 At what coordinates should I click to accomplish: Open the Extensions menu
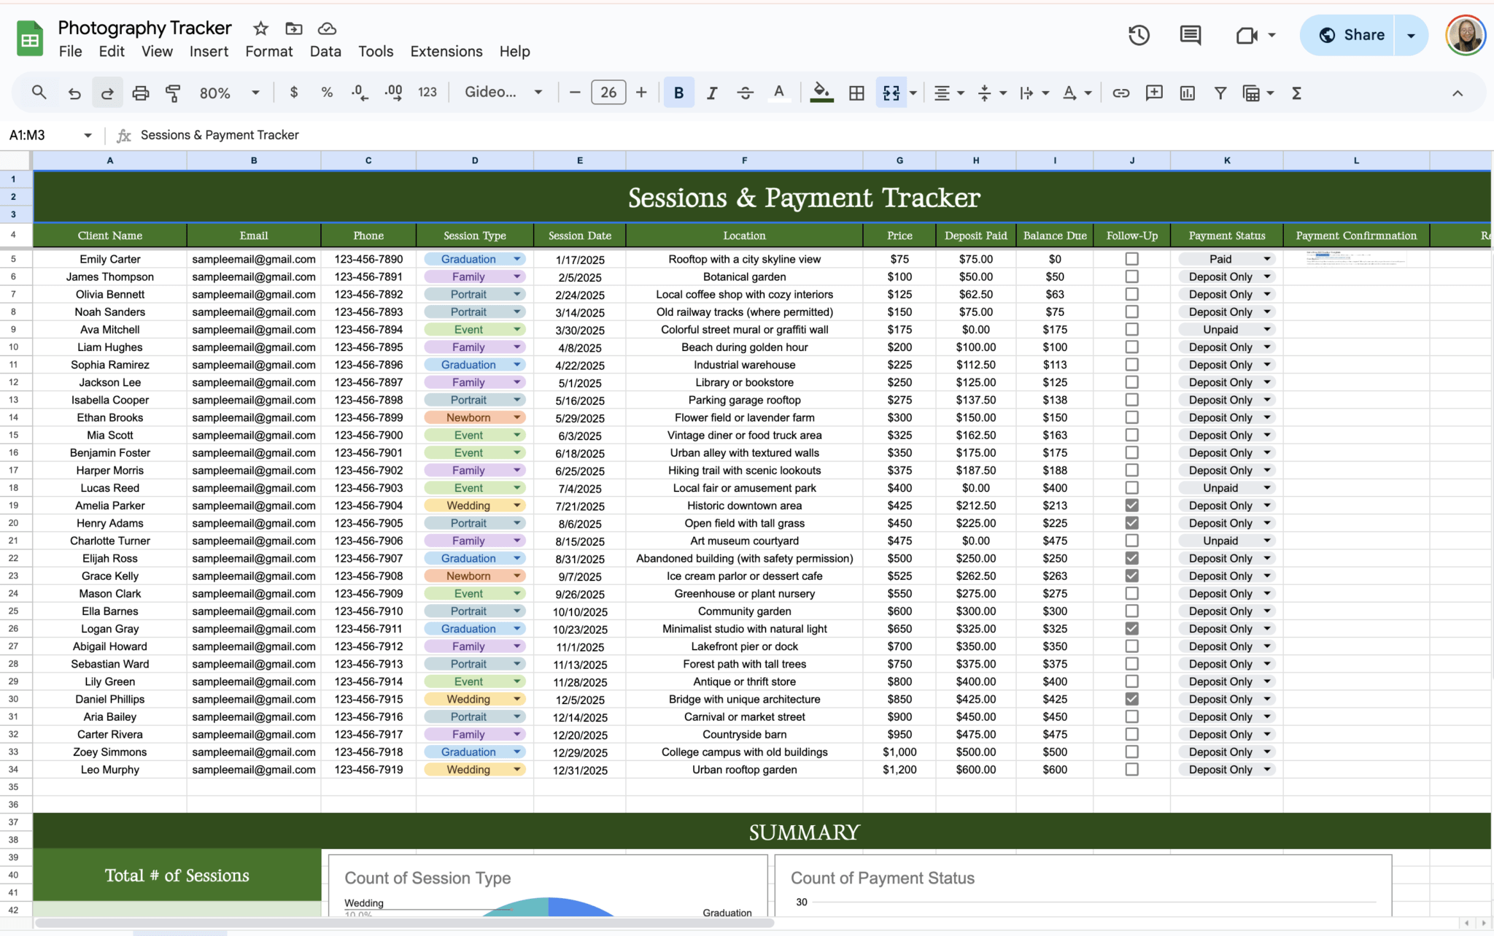pos(446,51)
